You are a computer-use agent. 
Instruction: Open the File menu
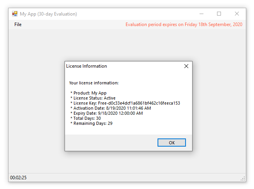coord(18,24)
